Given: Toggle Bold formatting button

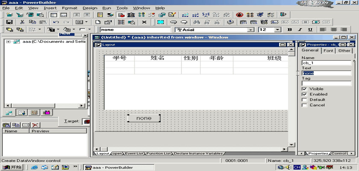Looking at the screenshot, I should pos(290,29).
